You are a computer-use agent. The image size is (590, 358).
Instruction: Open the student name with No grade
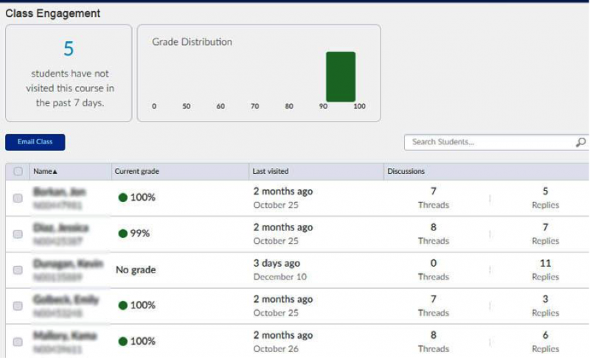click(68, 264)
